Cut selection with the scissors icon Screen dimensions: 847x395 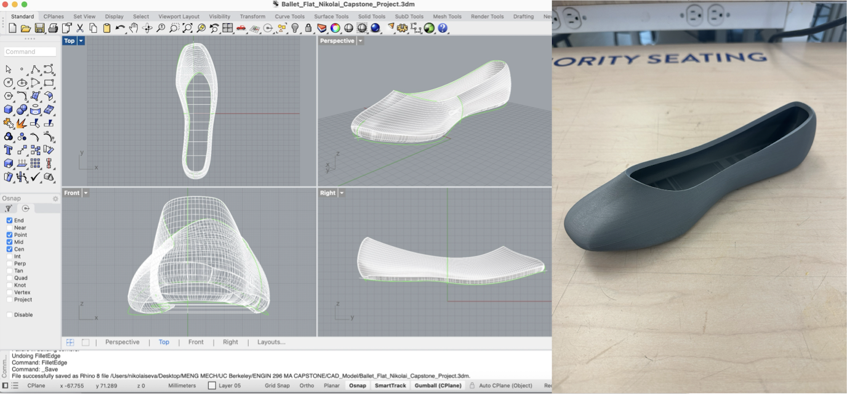(80, 28)
